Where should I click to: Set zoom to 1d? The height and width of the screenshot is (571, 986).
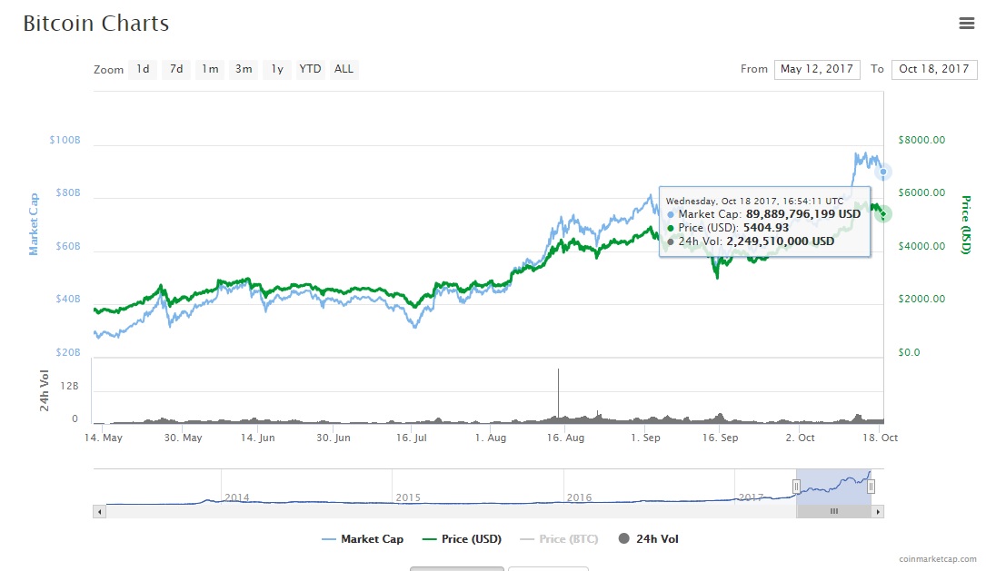click(143, 69)
